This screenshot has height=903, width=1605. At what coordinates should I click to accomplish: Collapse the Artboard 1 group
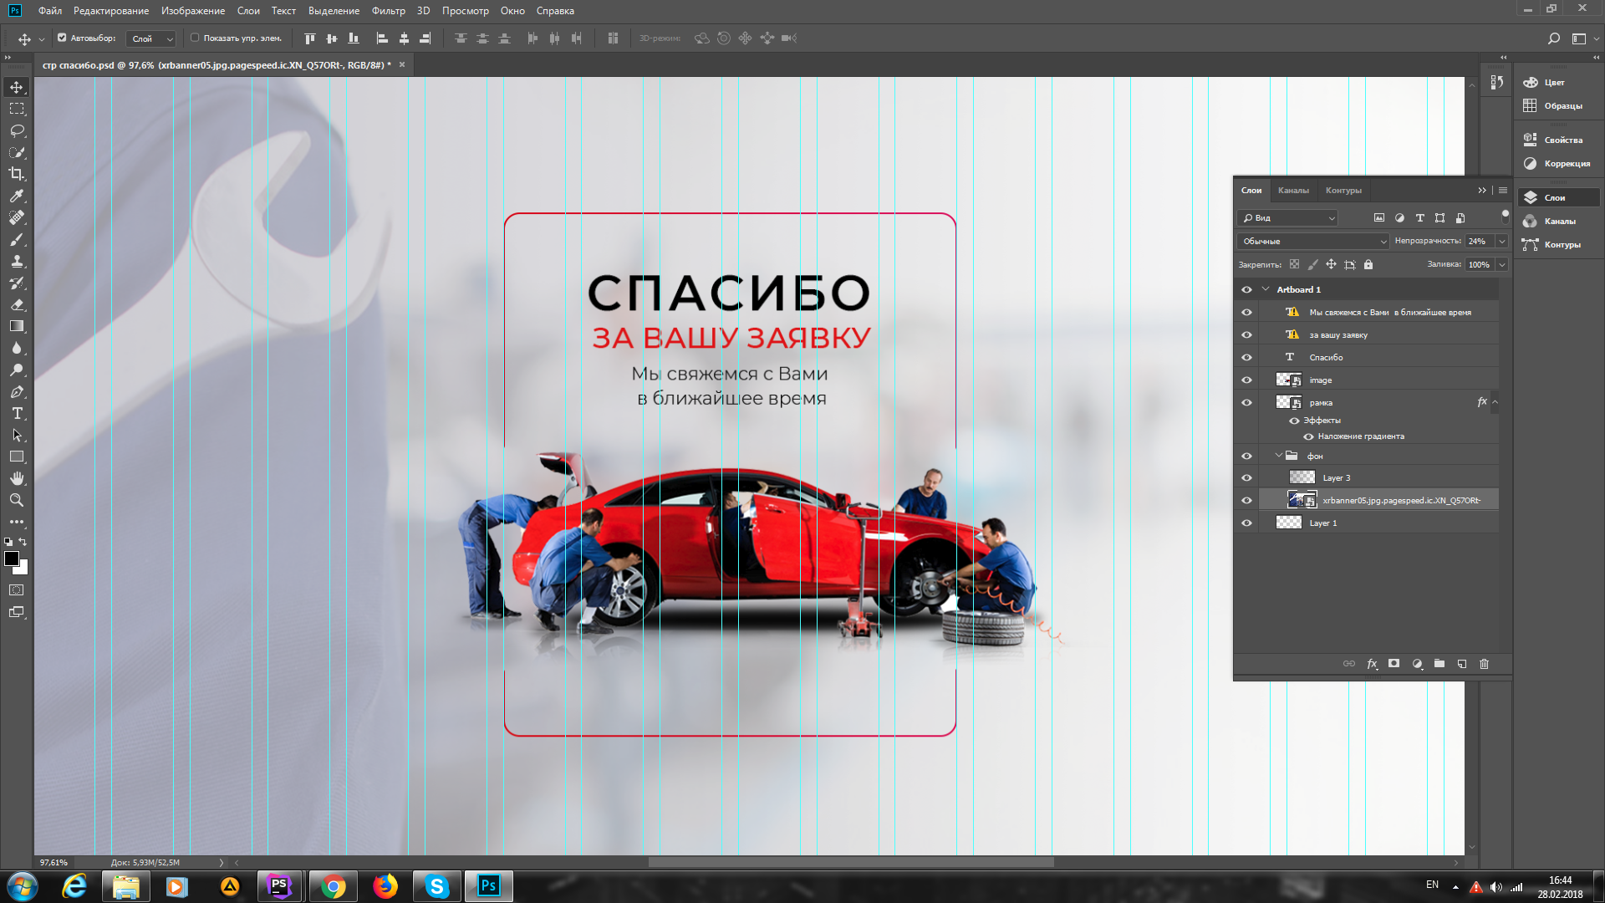[1266, 289]
